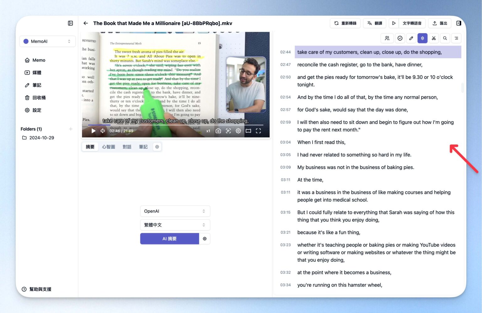Click the video progress bar
Image resolution: width=482 pixels, height=313 pixels.
point(176,125)
